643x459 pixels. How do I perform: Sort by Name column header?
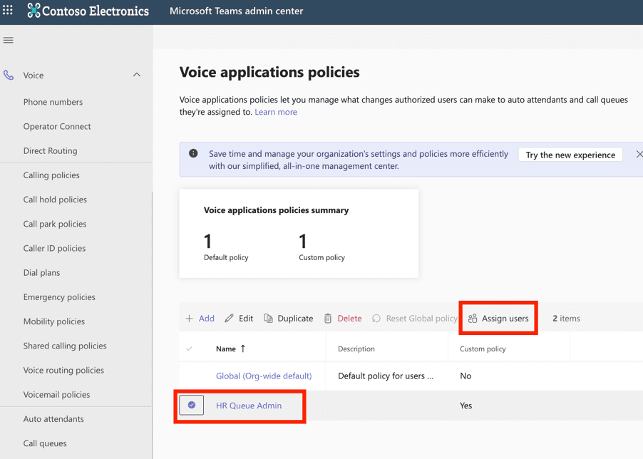(225, 349)
